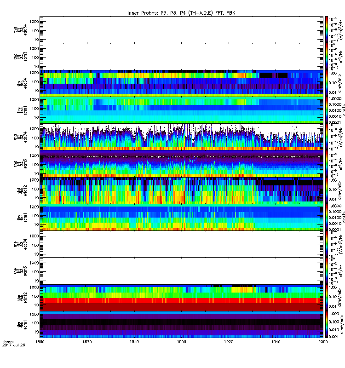Click the '1820' time axis label
The image size is (345, 368).
point(87,342)
